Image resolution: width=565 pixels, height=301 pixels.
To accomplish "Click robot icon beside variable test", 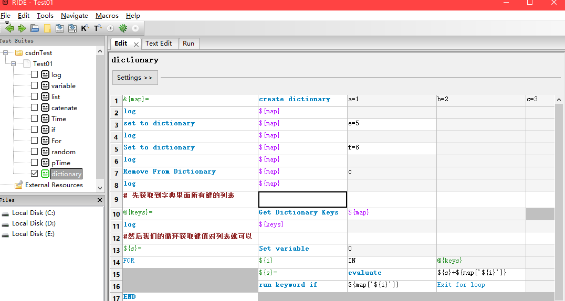I will point(45,85).
